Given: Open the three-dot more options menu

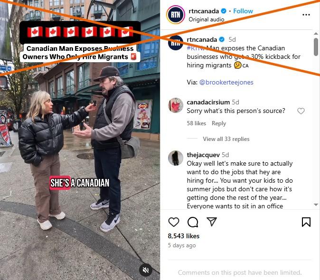Looking at the screenshot, I should (306, 15).
